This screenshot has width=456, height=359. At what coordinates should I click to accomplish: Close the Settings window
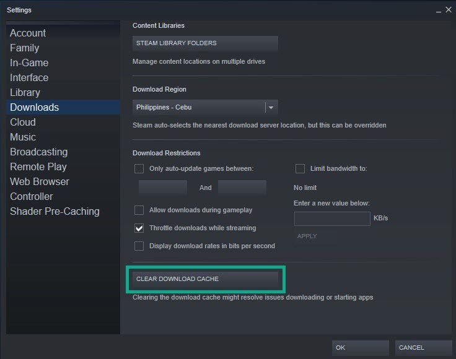coord(449,9)
